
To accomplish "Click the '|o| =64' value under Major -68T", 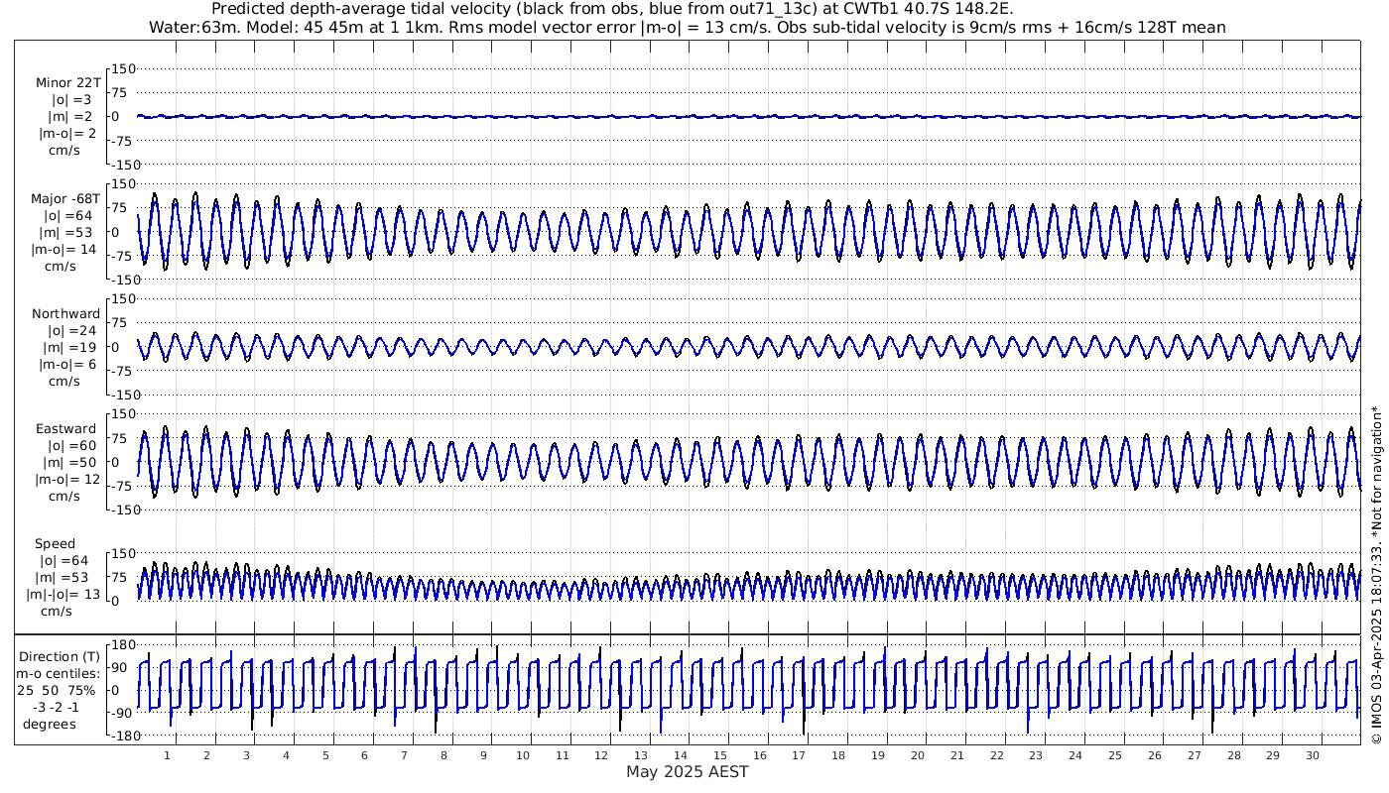I will tap(68, 215).
